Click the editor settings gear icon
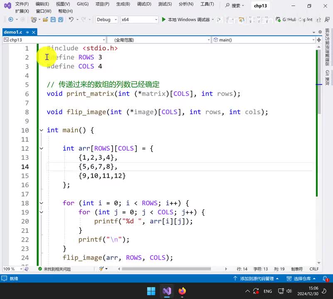This screenshot has height=299, width=333. pyautogui.click(x=320, y=32)
